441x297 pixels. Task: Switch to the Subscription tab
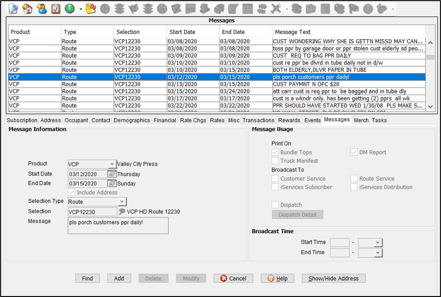pos(22,120)
